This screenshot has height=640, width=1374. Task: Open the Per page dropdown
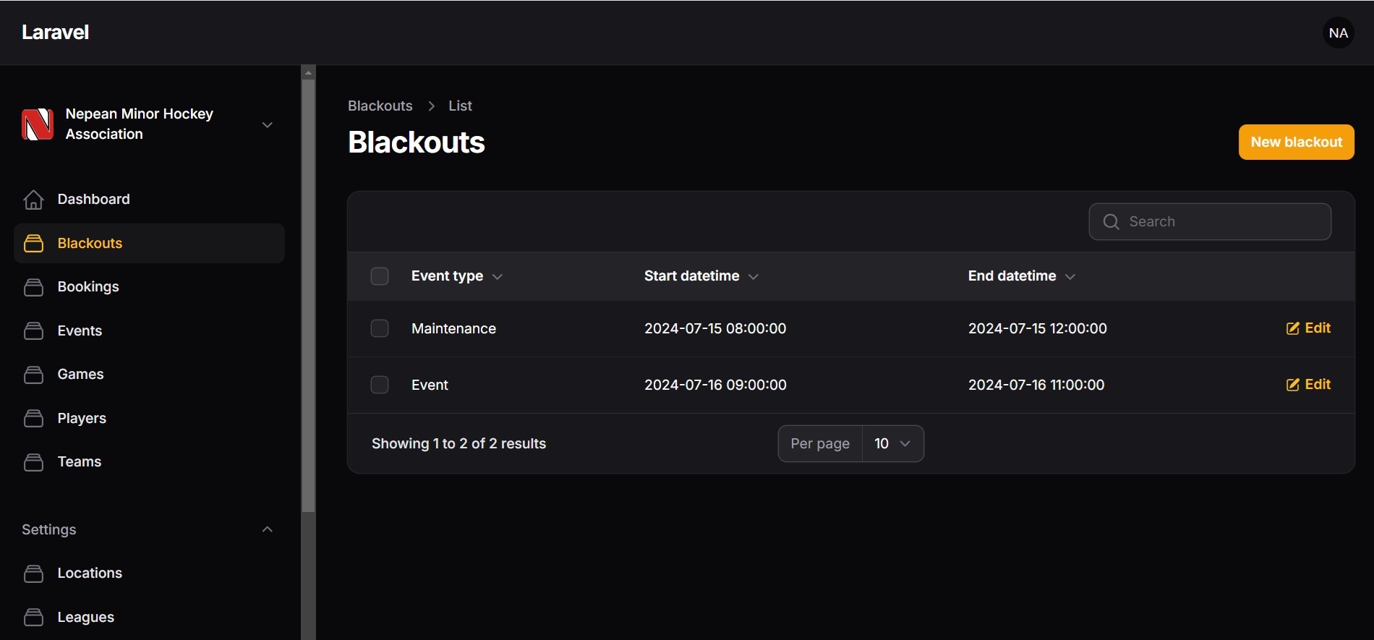point(892,443)
